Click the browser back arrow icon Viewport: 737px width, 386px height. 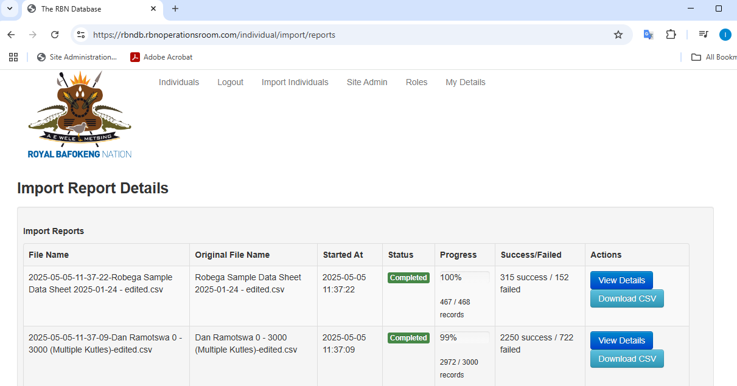[11, 35]
